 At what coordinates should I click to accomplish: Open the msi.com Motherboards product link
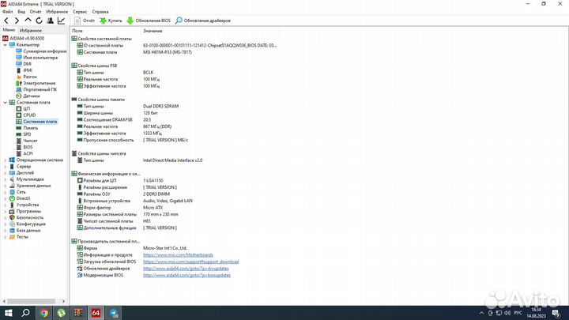(178, 255)
